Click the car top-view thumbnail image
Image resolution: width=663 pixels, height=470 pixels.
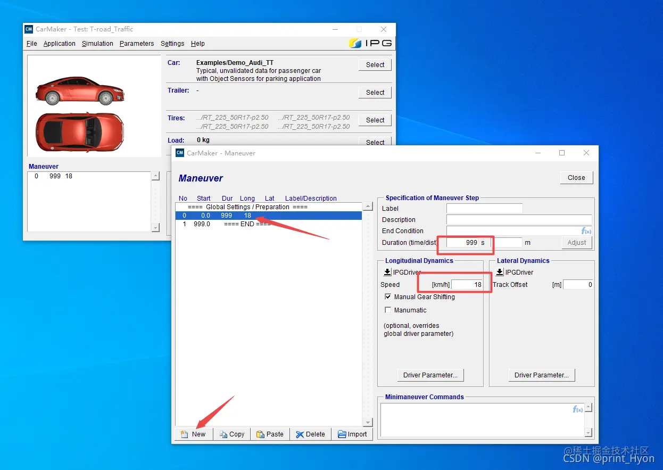click(79, 131)
